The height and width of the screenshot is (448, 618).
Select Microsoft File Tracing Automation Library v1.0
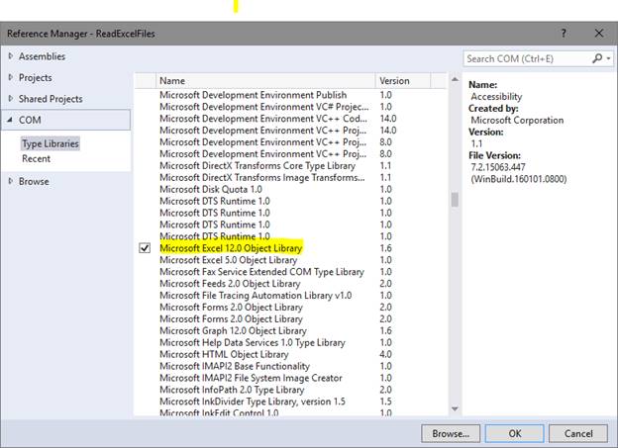tap(290, 296)
